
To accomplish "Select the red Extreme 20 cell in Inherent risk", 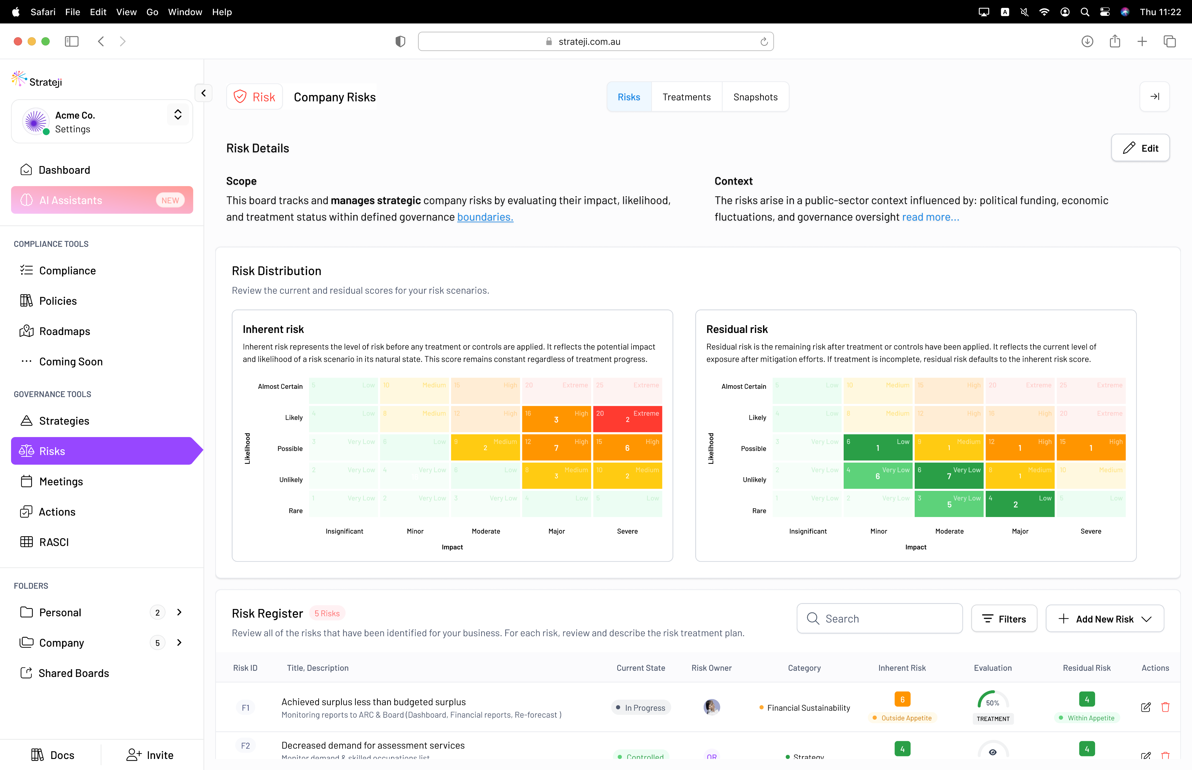I will pyautogui.click(x=627, y=418).
